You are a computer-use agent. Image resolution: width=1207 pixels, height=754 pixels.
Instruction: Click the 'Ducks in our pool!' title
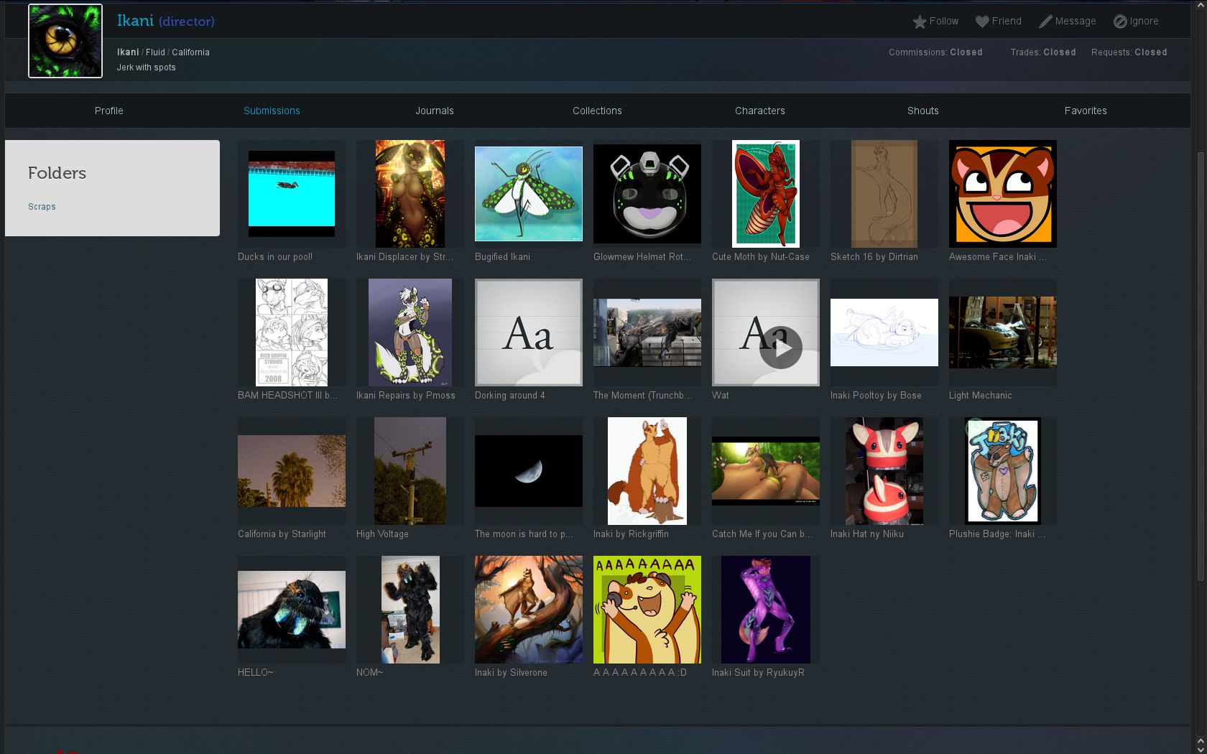275,257
